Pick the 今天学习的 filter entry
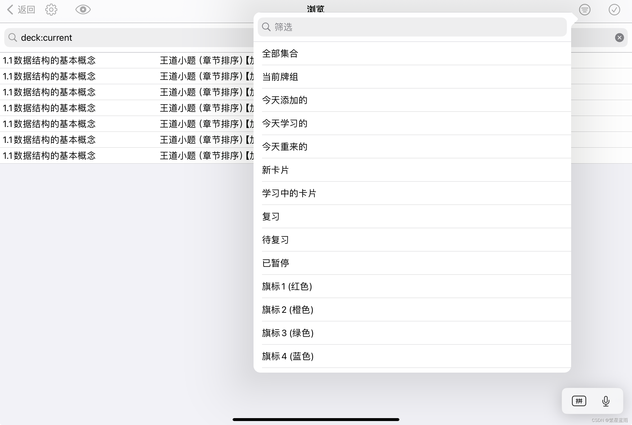The height and width of the screenshot is (425, 632). tap(285, 123)
